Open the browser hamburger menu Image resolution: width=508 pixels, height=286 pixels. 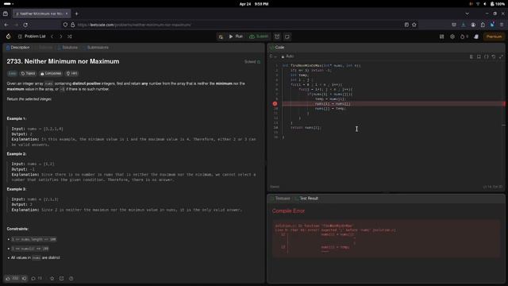[502, 25]
